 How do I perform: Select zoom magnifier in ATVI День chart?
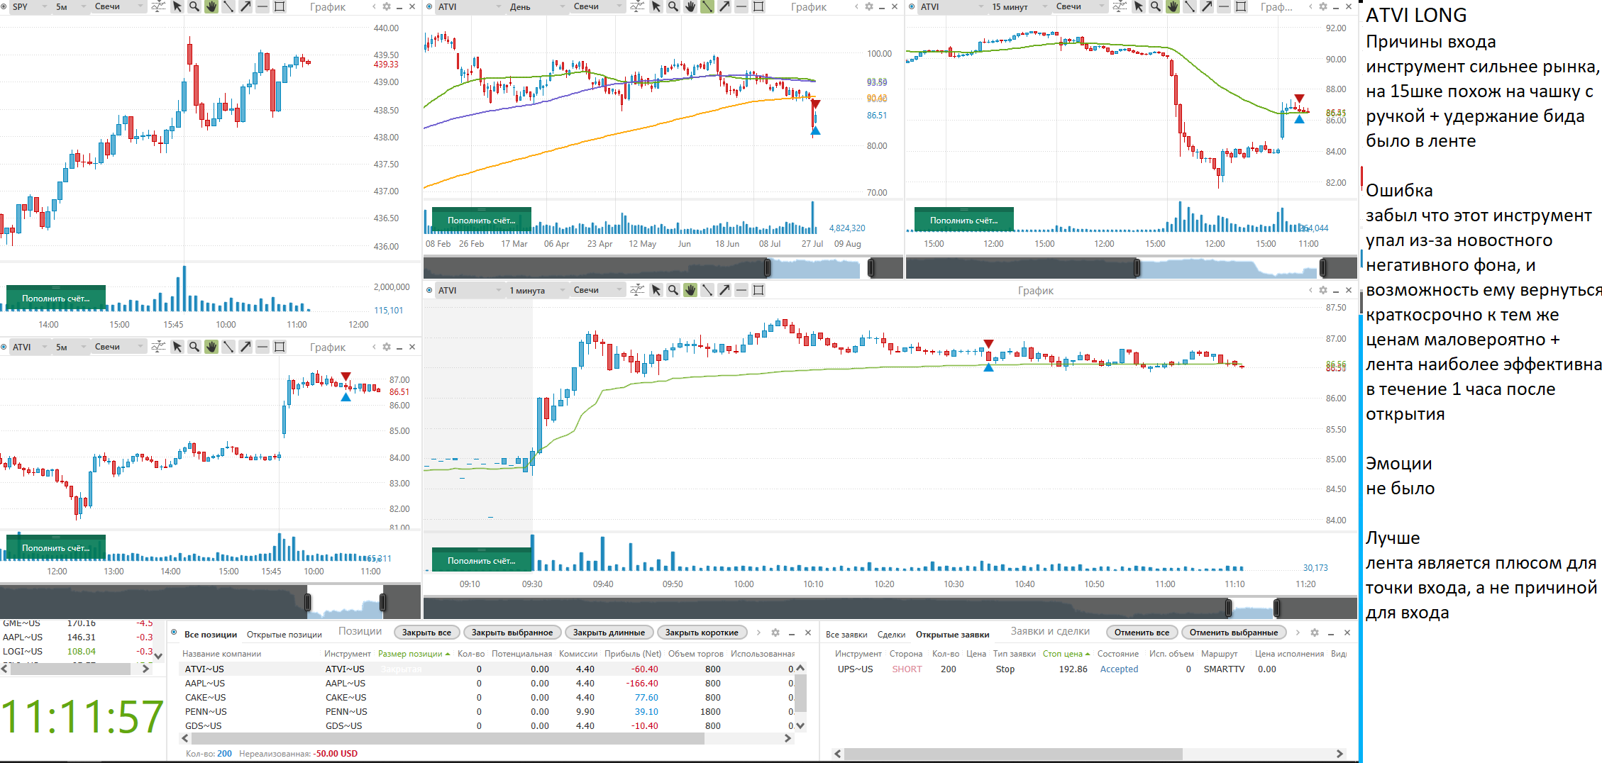[x=673, y=6]
